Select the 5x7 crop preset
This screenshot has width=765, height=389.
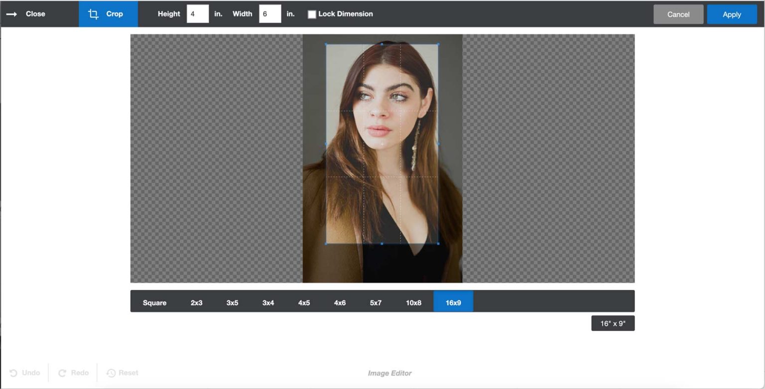pyautogui.click(x=375, y=302)
